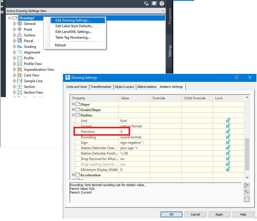Expand the Acceleration property group
This screenshot has height=221, width=257.
click(x=73, y=175)
